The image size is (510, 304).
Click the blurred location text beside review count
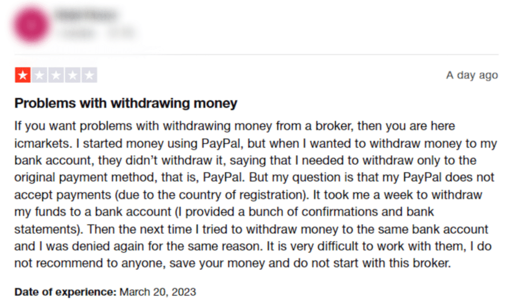click(x=121, y=32)
